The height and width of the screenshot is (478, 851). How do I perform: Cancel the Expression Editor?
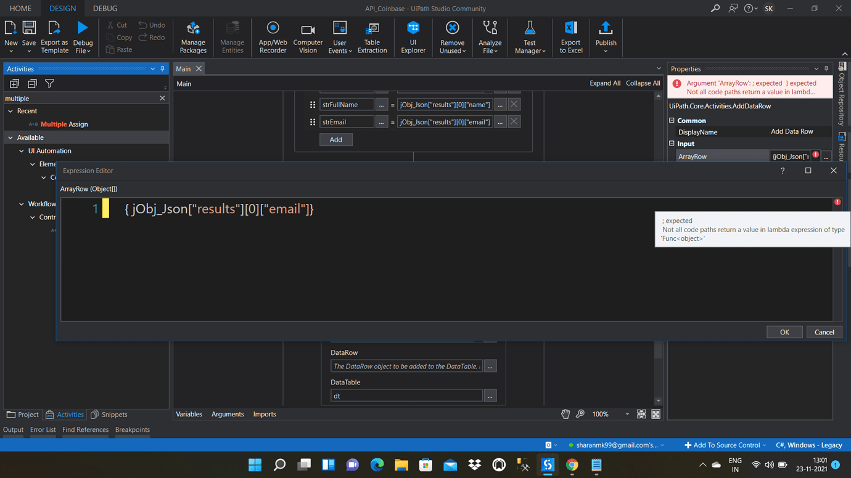pos(824,332)
